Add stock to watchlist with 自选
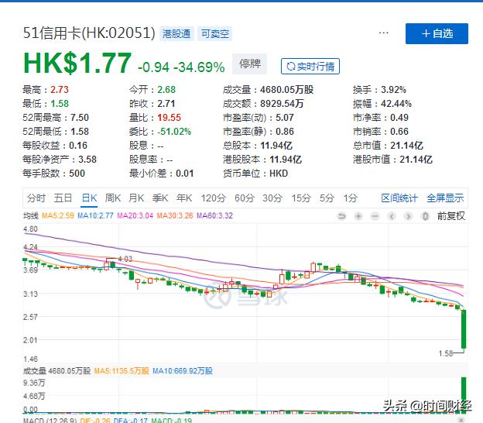The height and width of the screenshot is (423, 483). point(437,33)
